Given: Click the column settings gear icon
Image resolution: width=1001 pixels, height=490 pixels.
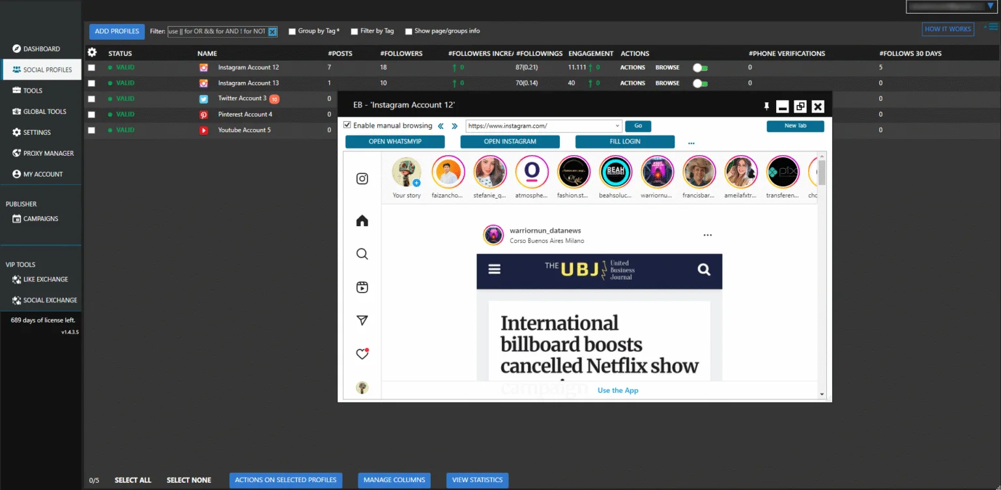Looking at the screenshot, I should tap(92, 53).
